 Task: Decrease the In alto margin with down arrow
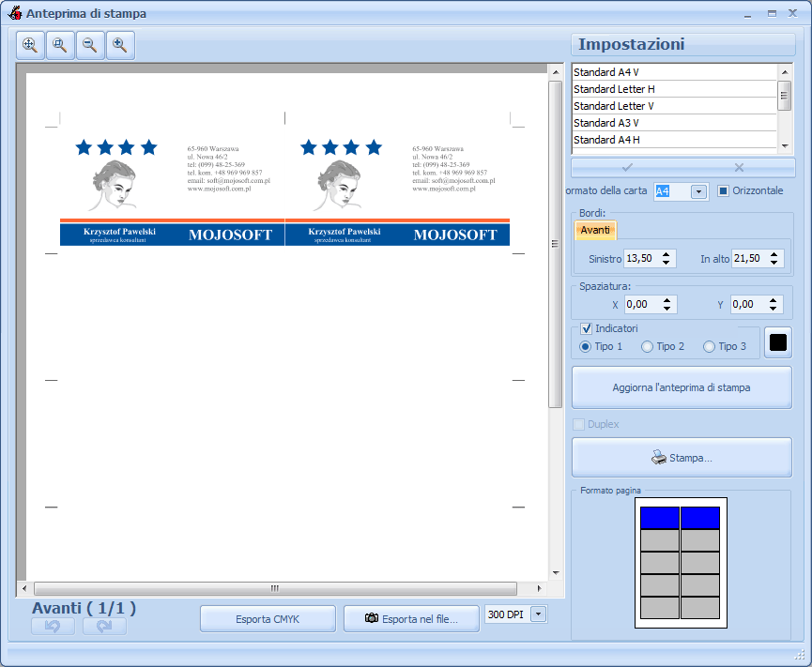pos(774,263)
